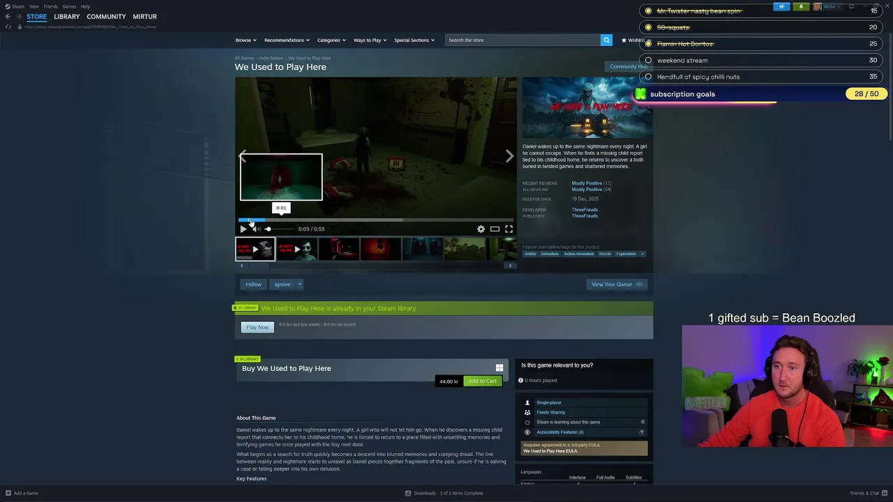Open help for Accessibility Features row
893x502 pixels.
coord(642,432)
